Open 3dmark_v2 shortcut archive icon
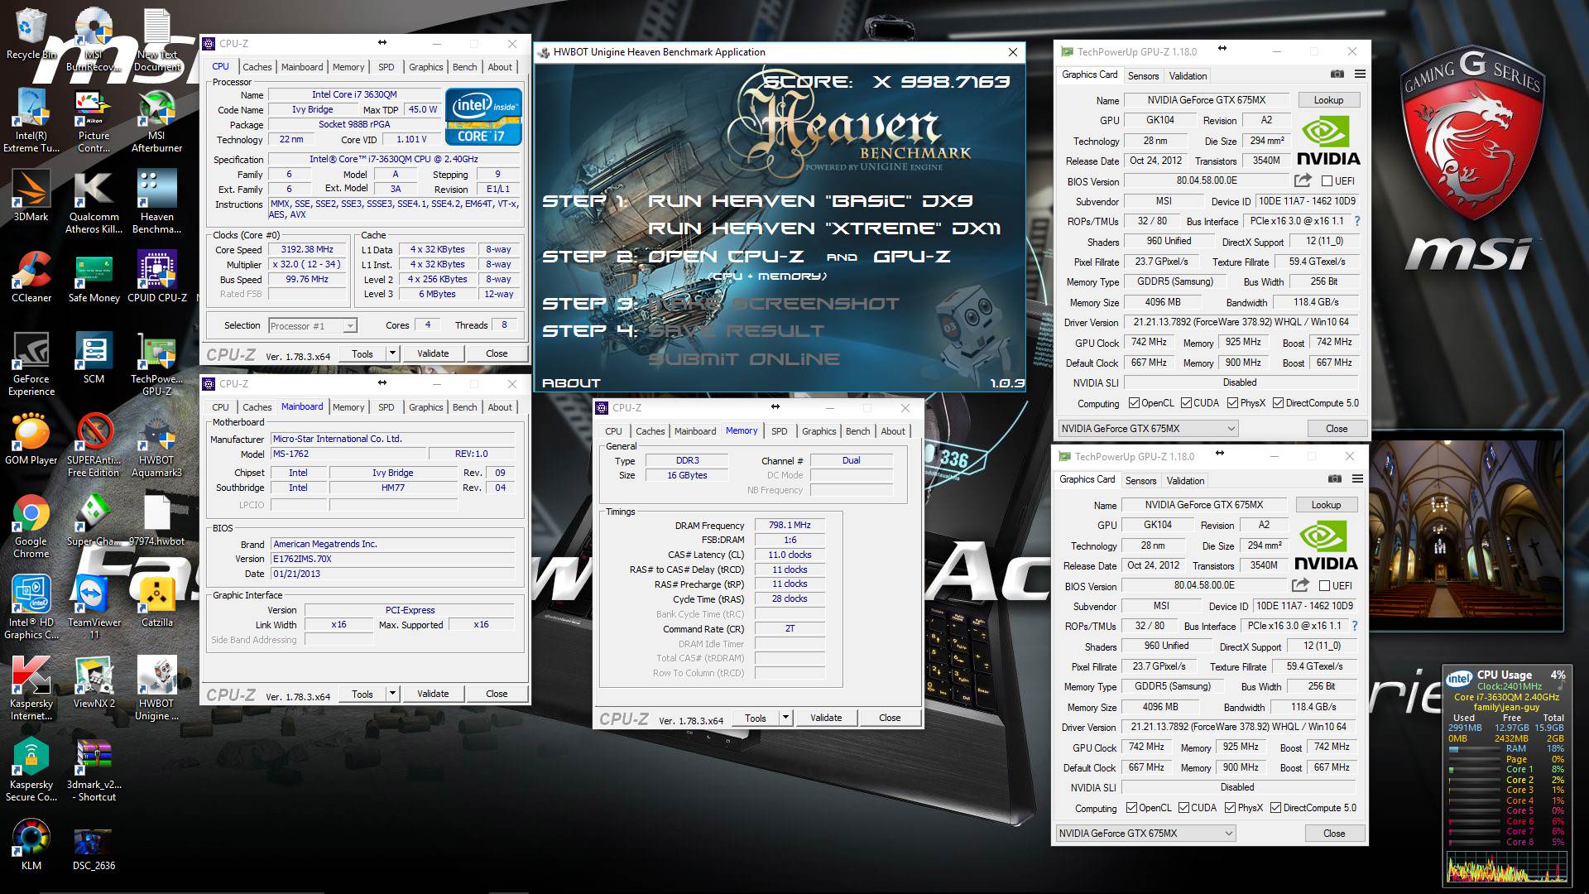Viewport: 1589px width, 894px height. pos(94,770)
